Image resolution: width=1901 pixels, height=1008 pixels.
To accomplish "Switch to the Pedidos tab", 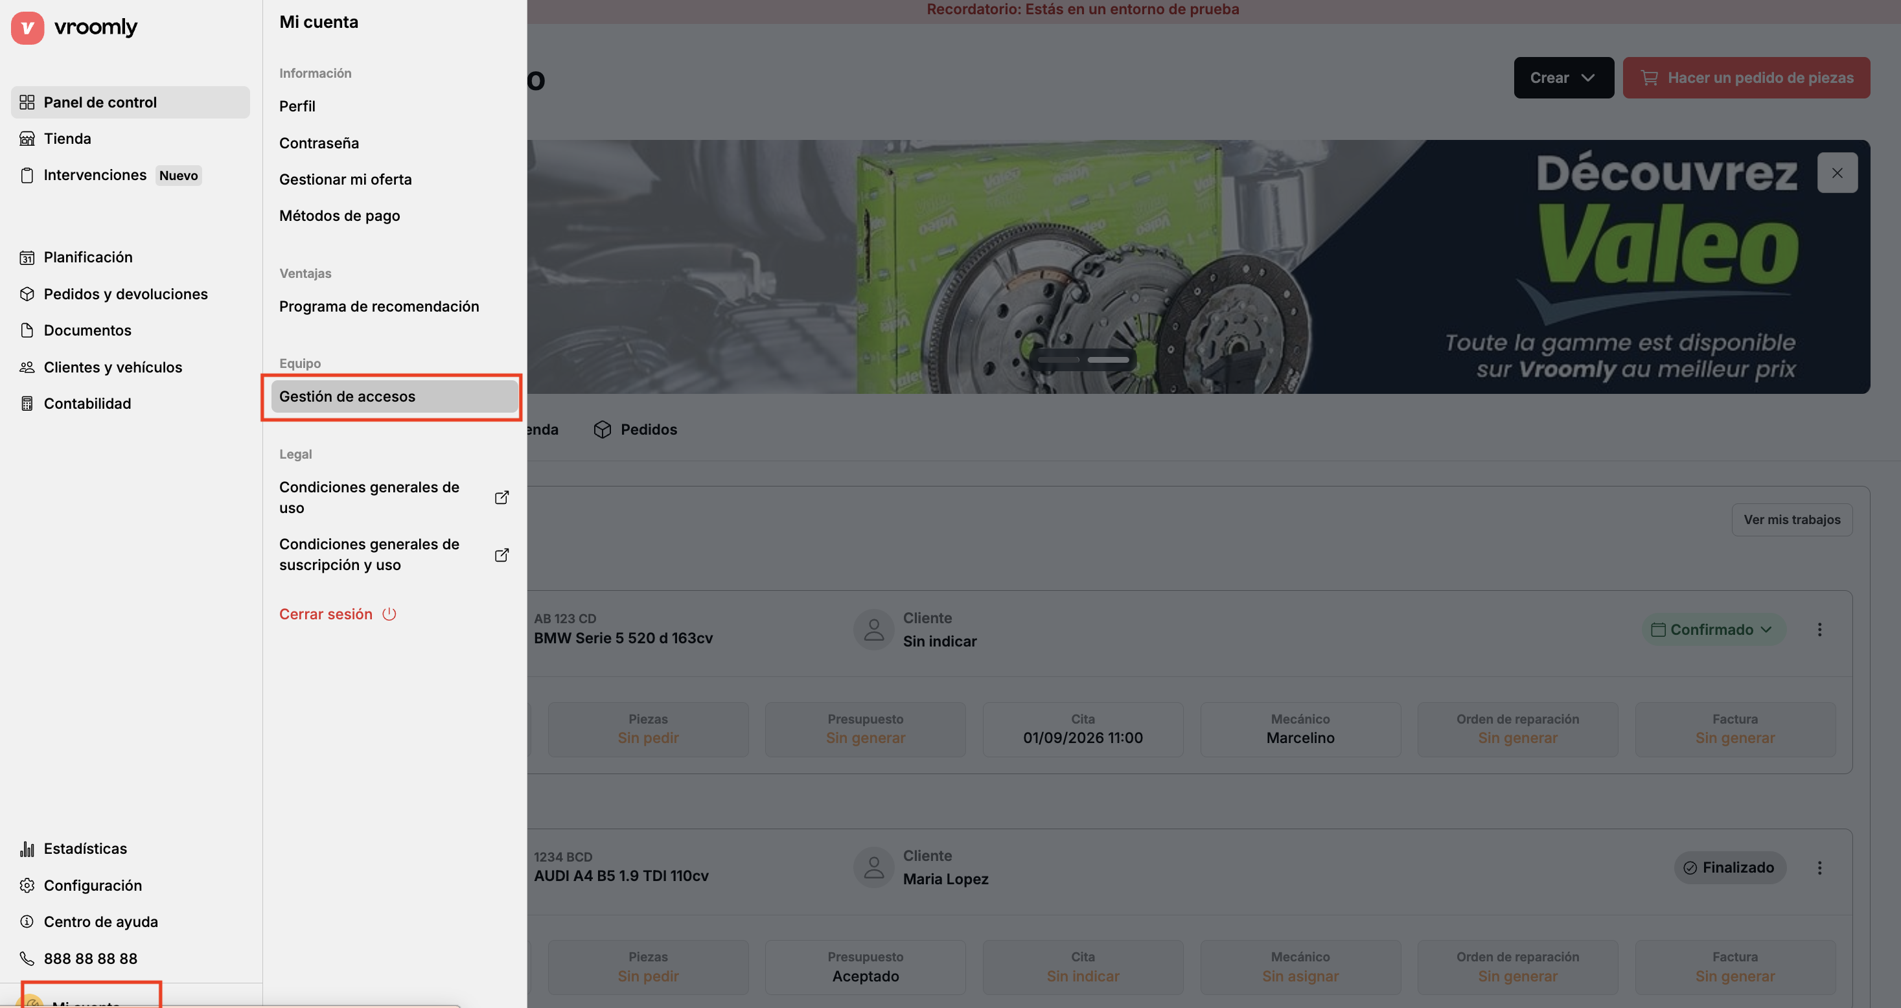I will coord(636,430).
